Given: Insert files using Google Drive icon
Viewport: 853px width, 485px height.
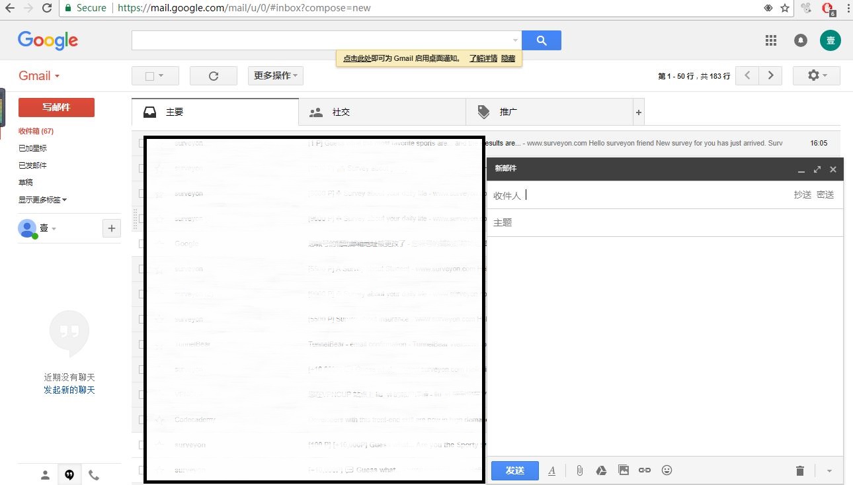Looking at the screenshot, I should [x=601, y=470].
